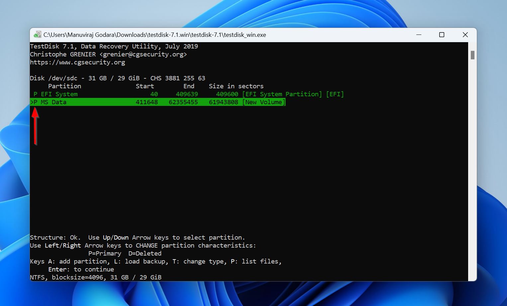Click the Disk /dev/sdc info line
The width and height of the screenshot is (507, 306).
coord(118,78)
